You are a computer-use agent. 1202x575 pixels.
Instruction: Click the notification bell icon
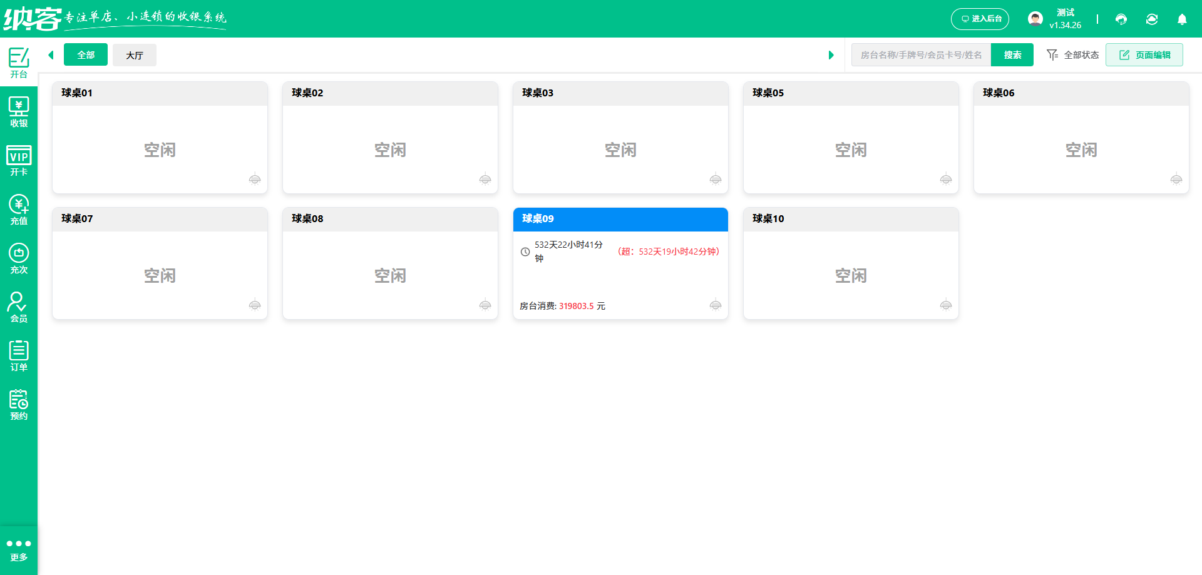click(x=1182, y=19)
